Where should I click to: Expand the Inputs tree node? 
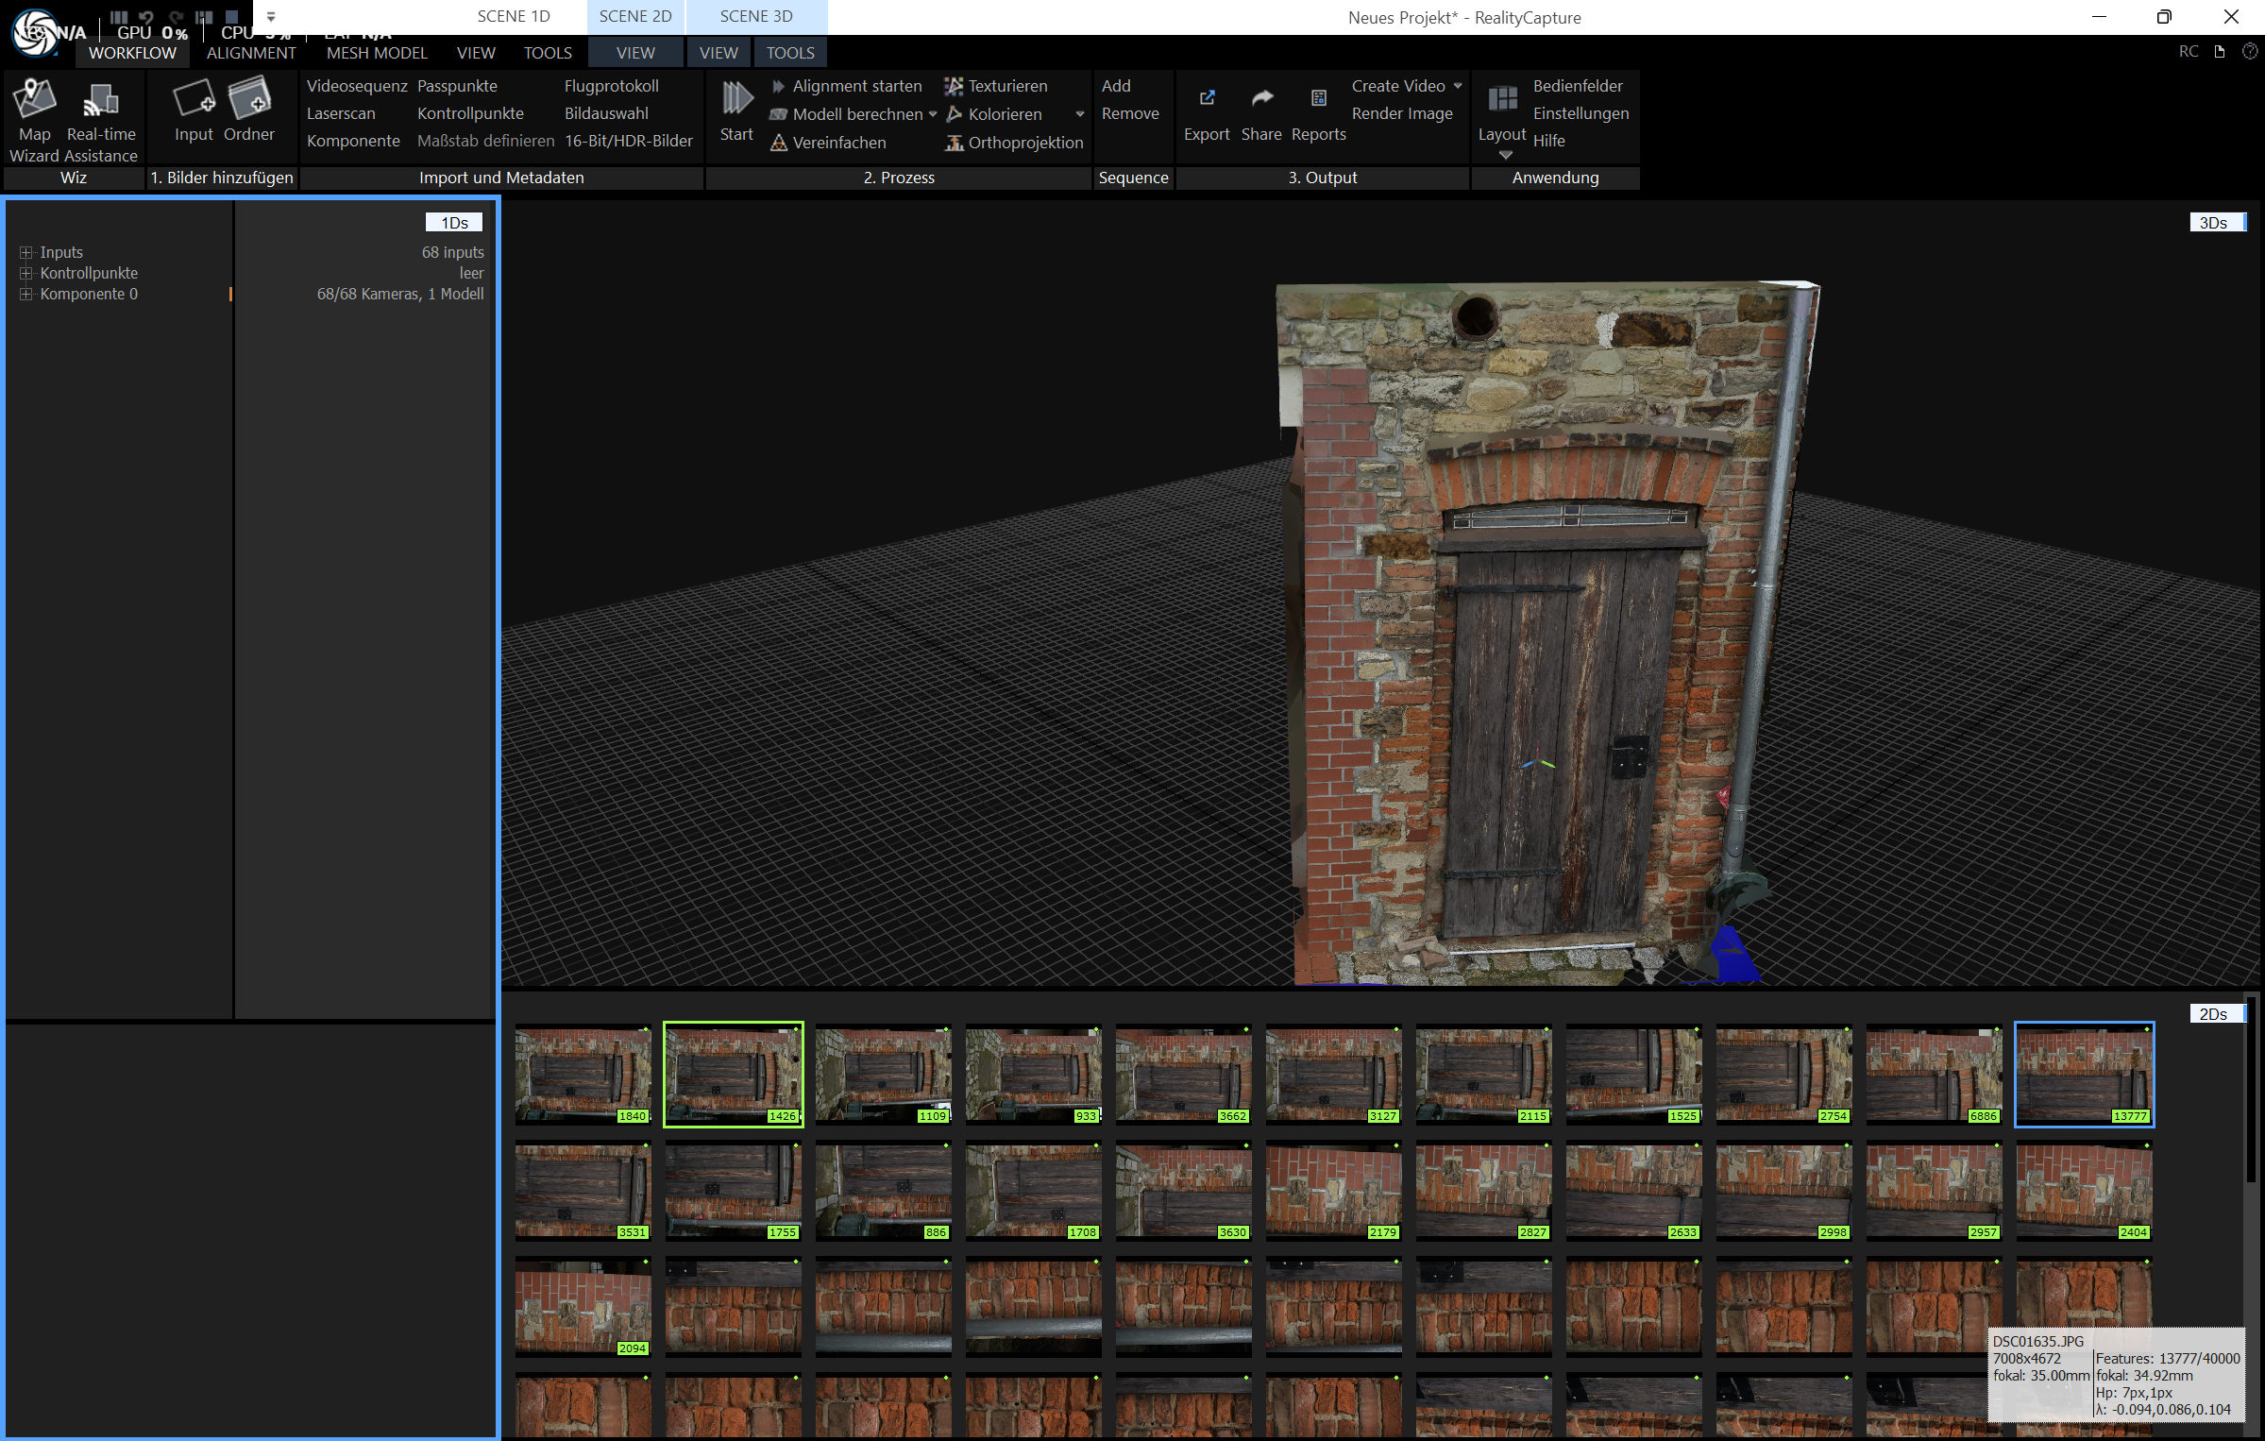[x=26, y=253]
